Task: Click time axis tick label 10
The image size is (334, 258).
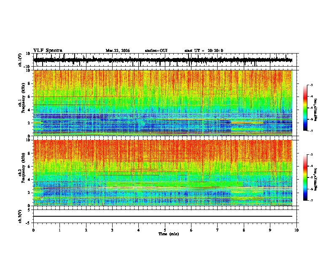Action: pos(296,230)
